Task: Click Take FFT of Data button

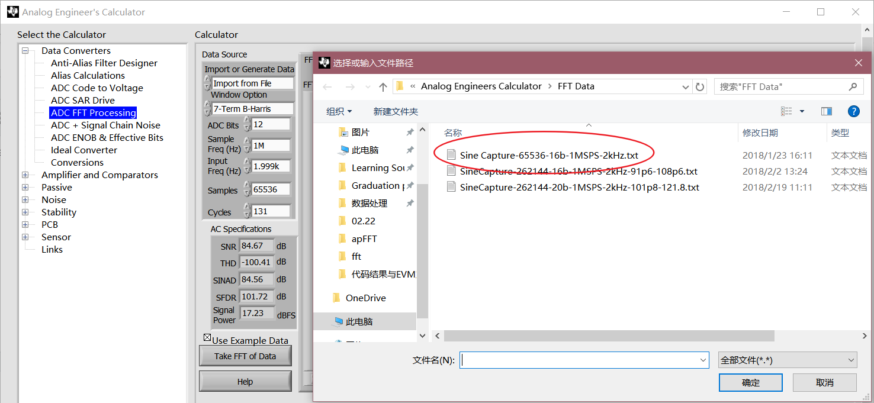Action: pyautogui.click(x=245, y=356)
